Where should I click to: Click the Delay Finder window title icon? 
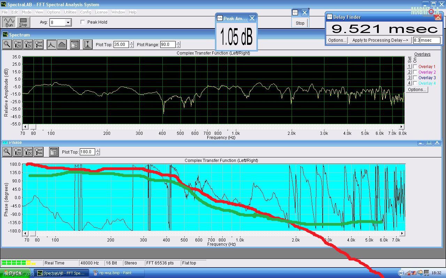pos(329,17)
